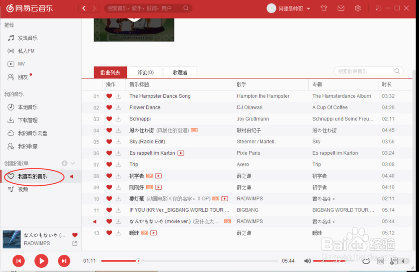Unlike The Hampster Dance Song heart

tap(109, 96)
